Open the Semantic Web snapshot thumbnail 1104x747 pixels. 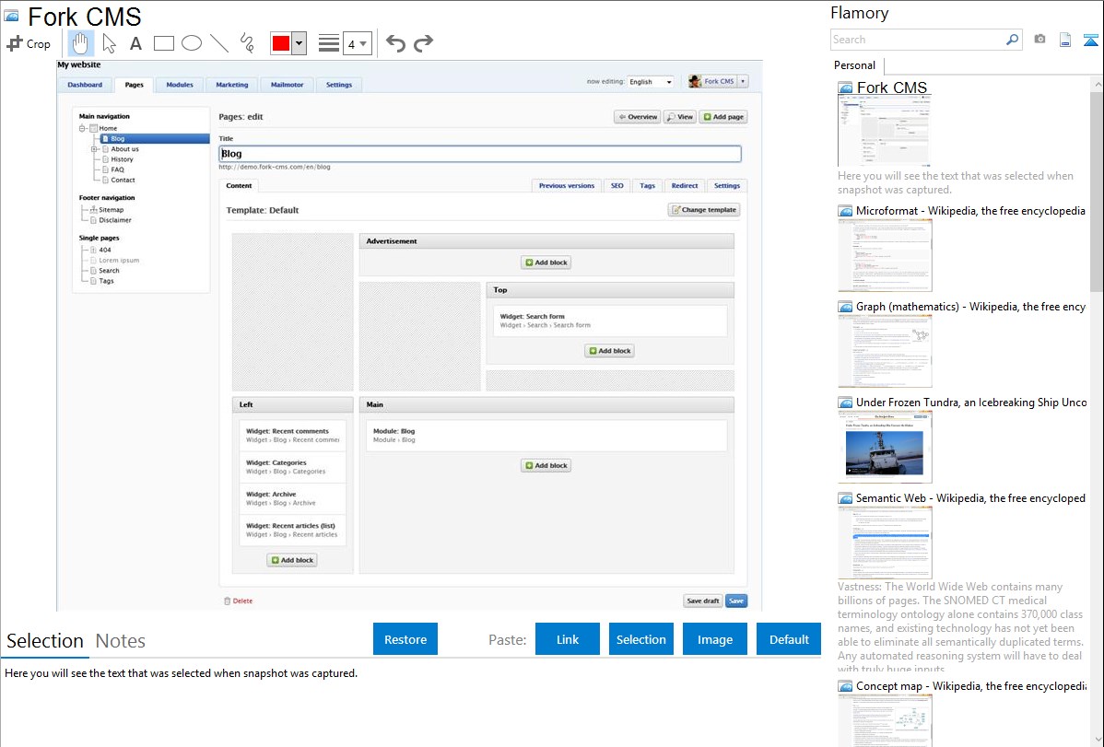[x=885, y=543]
